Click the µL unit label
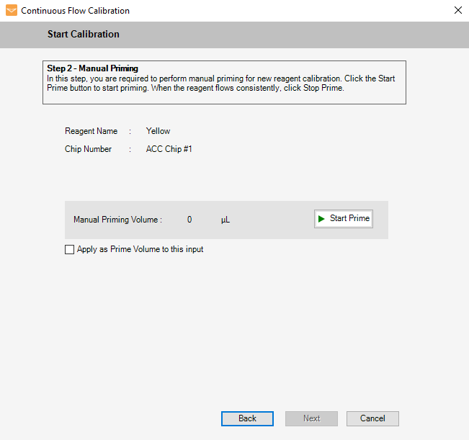Image resolution: width=469 pixels, height=440 pixels. pos(225,220)
